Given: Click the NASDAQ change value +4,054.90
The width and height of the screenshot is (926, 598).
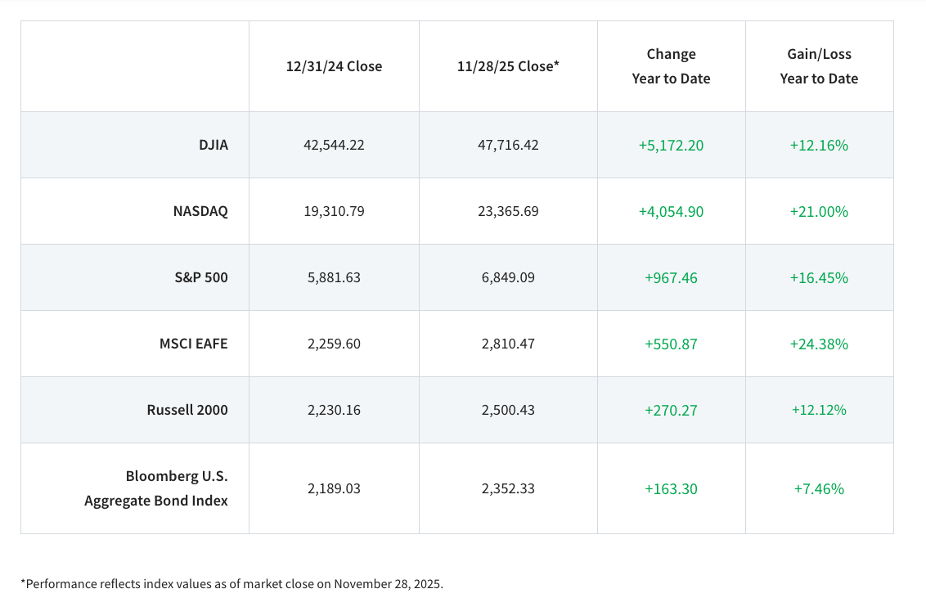Looking at the screenshot, I should click(671, 211).
